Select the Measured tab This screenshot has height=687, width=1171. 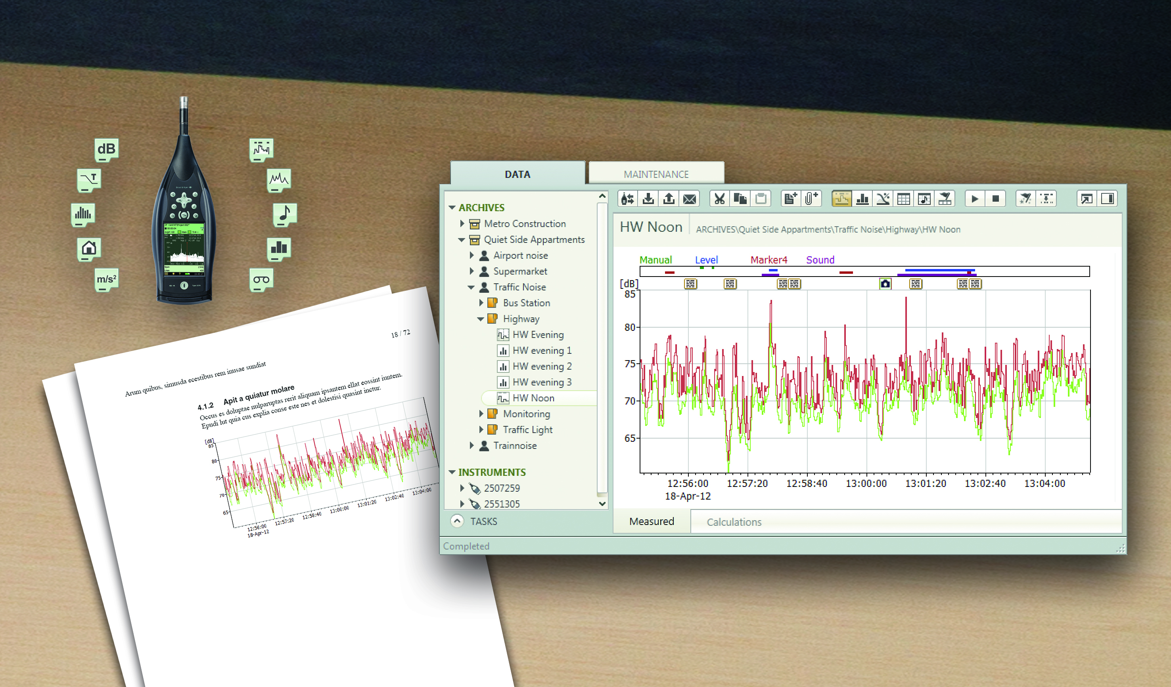point(652,521)
